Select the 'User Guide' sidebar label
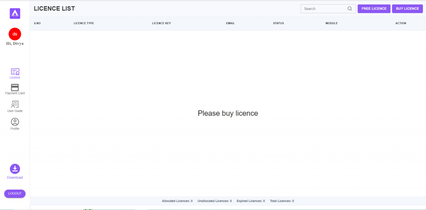Viewport: 426px width, 210px height. 15,111
